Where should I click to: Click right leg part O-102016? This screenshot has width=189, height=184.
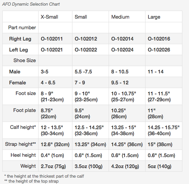(x=159, y=39)
